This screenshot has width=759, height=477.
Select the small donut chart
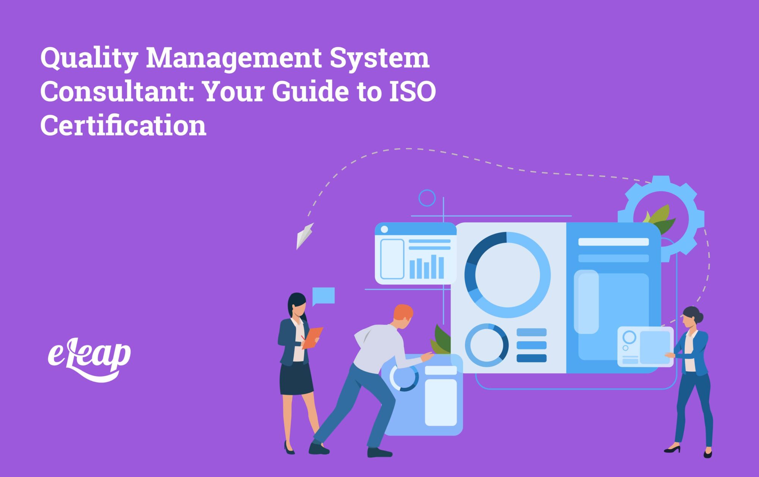487,345
